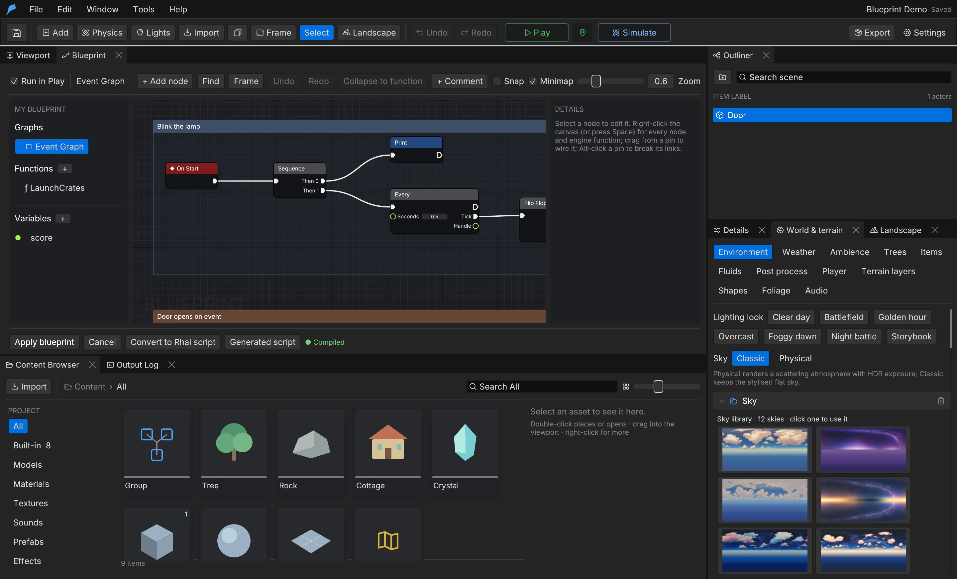The width and height of the screenshot is (957, 579).
Task: Close the Blueprint tab
Action: point(119,56)
